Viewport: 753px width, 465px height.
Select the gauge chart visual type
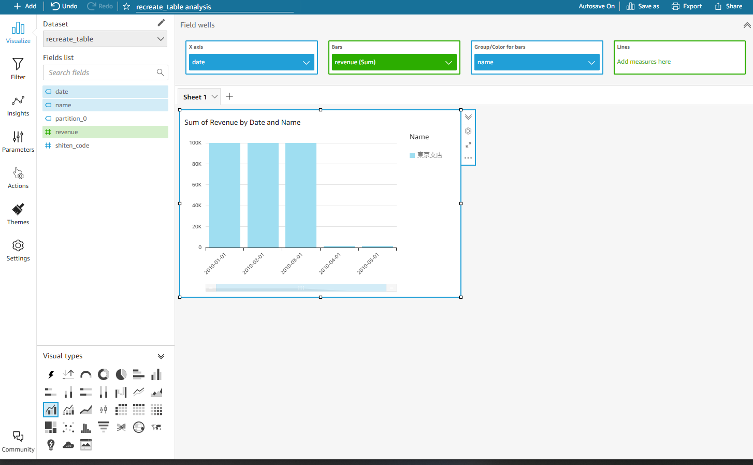[x=86, y=374]
